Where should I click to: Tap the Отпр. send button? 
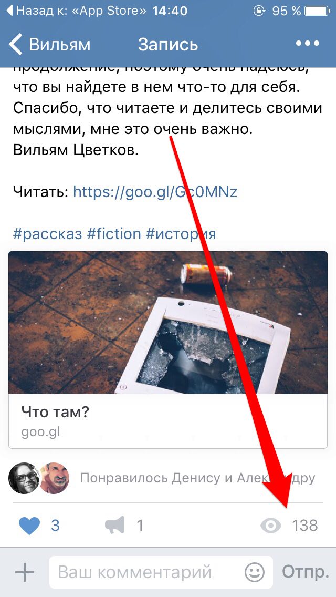(x=305, y=572)
